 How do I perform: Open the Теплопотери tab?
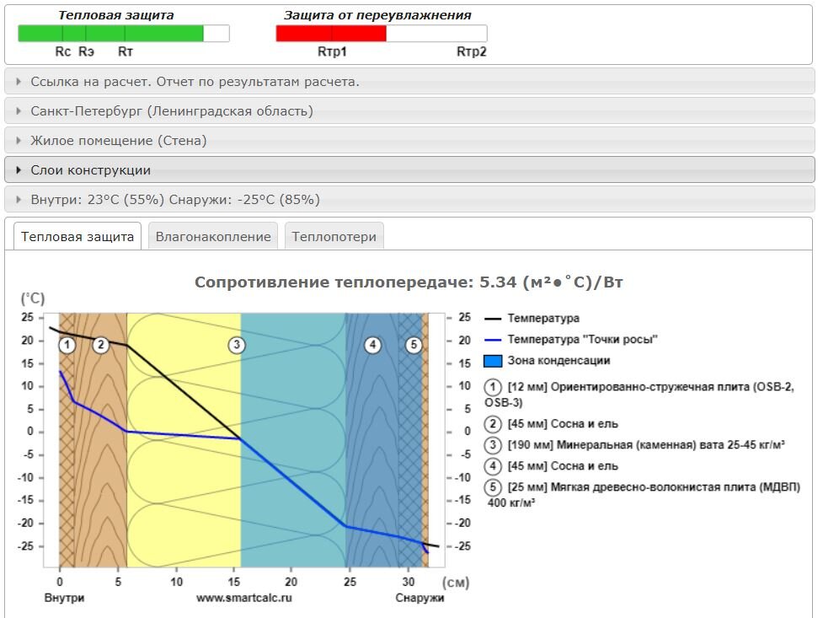click(x=335, y=236)
